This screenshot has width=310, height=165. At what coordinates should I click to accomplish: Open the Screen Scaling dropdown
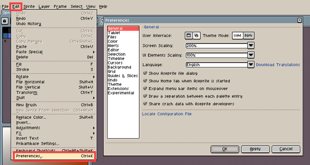coord(251,45)
